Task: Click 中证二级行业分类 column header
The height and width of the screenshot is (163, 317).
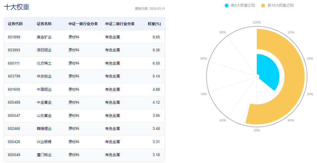Action: [120, 24]
